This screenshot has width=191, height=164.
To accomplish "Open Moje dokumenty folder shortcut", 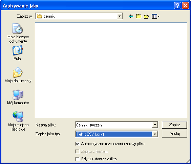I will coord(18,75).
